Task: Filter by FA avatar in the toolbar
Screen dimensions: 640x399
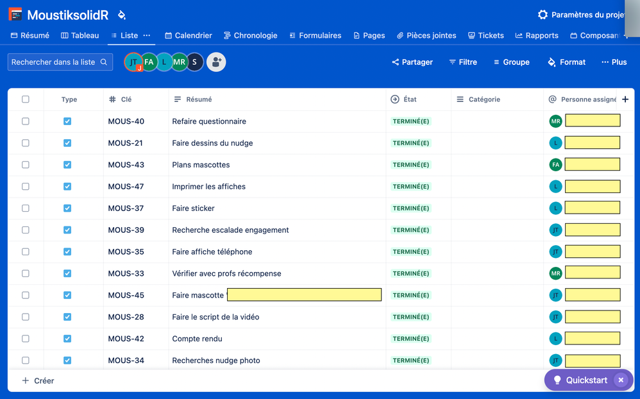Action: click(x=149, y=62)
